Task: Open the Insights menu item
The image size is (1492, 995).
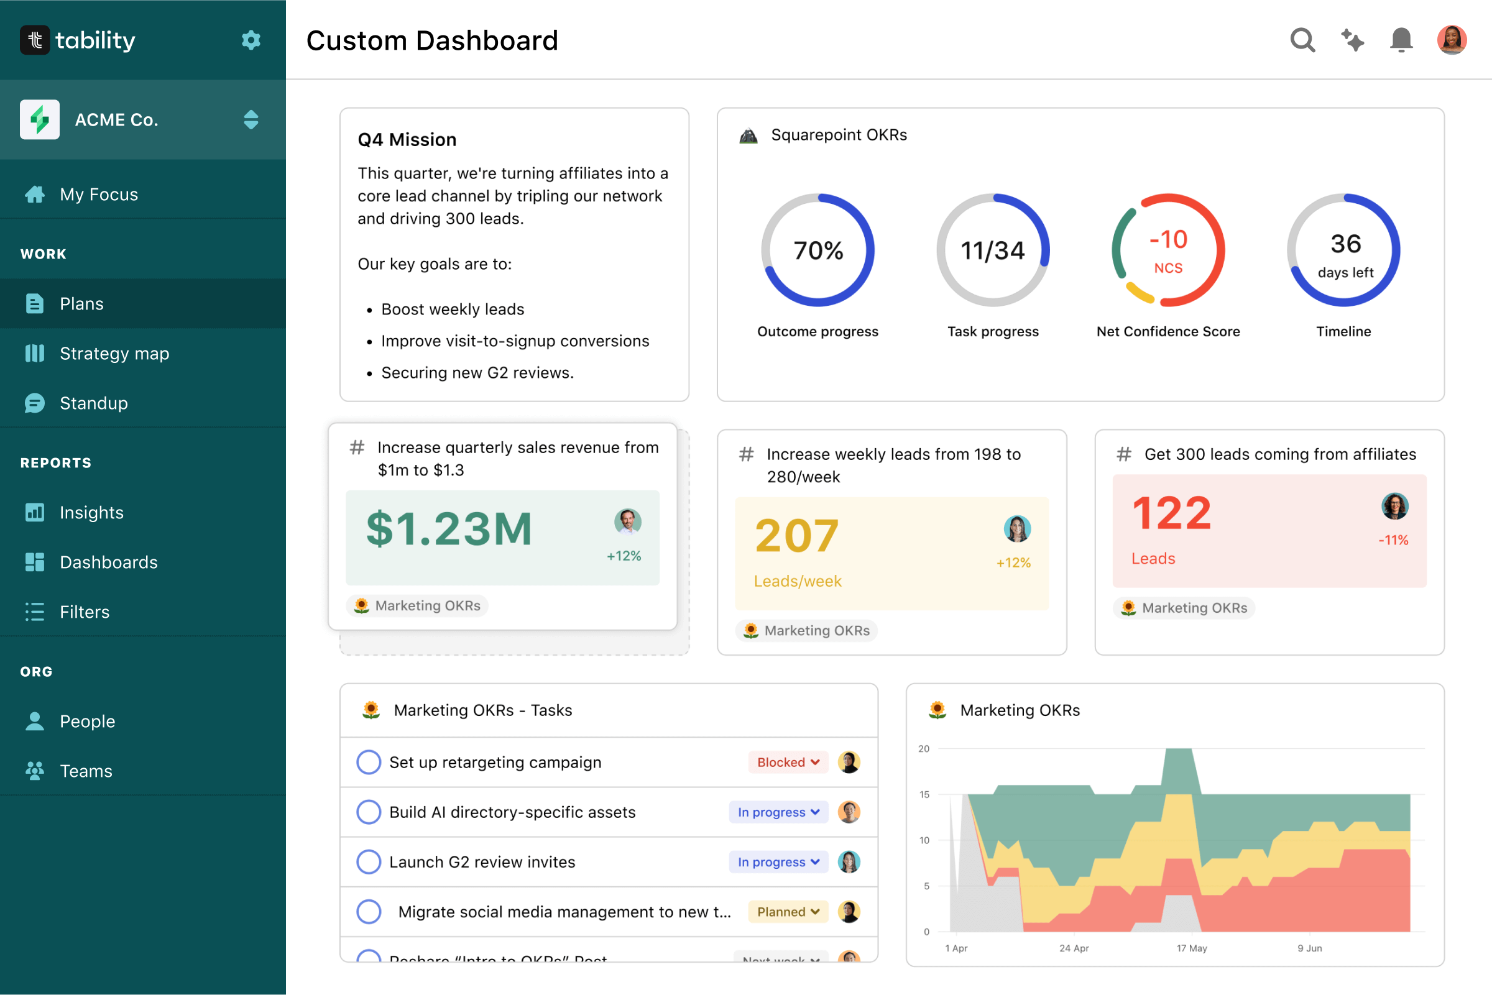Action: tap(91, 512)
